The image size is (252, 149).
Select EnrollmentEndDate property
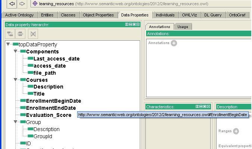(51, 108)
